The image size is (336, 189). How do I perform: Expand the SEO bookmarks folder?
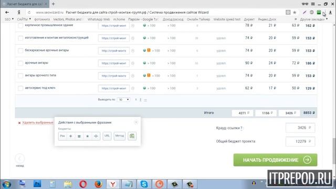[9, 19]
